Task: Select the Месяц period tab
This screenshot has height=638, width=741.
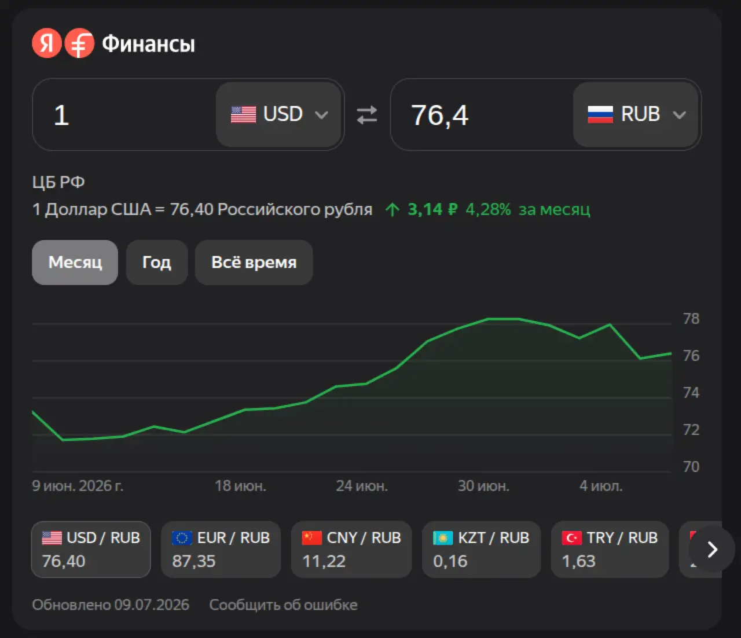Action: coord(75,262)
